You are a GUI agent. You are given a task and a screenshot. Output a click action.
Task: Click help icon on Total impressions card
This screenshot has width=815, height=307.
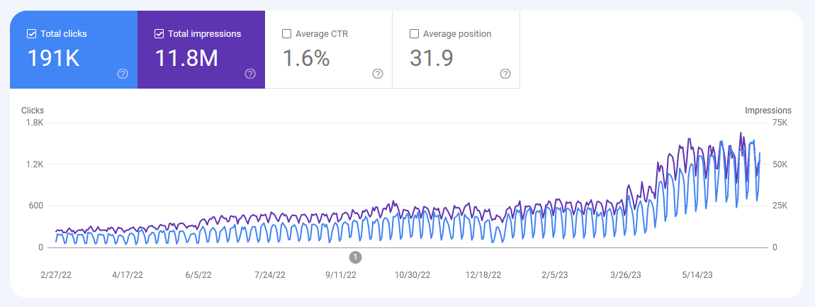(250, 74)
